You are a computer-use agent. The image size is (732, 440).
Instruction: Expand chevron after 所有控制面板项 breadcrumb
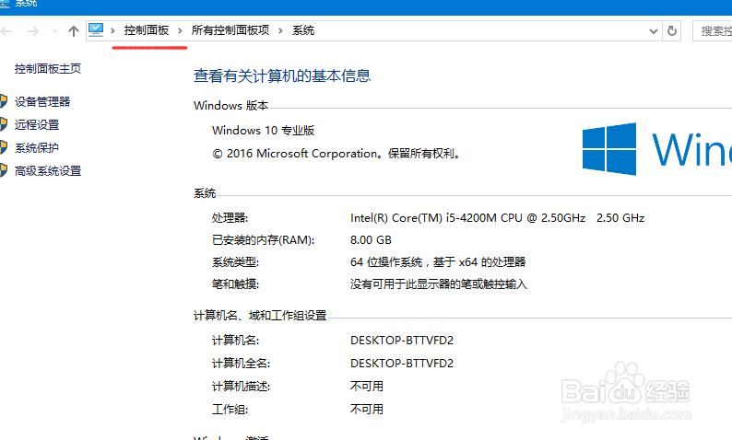[x=280, y=30]
